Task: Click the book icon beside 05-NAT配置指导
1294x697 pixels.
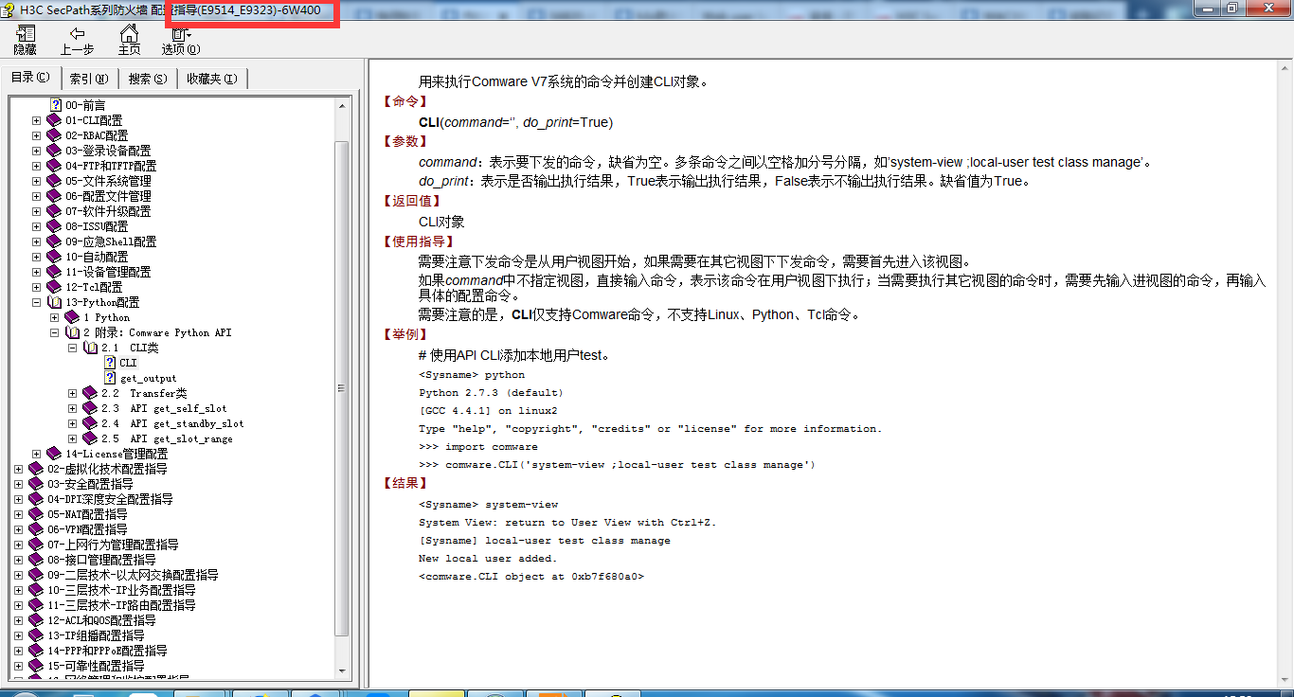Action: point(36,514)
